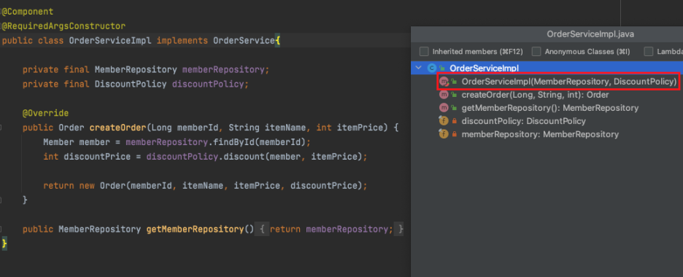This screenshot has height=277, width=683.
Task: Collapse the OrderServiceImpl node in structure popup
Action: pos(419,68)
